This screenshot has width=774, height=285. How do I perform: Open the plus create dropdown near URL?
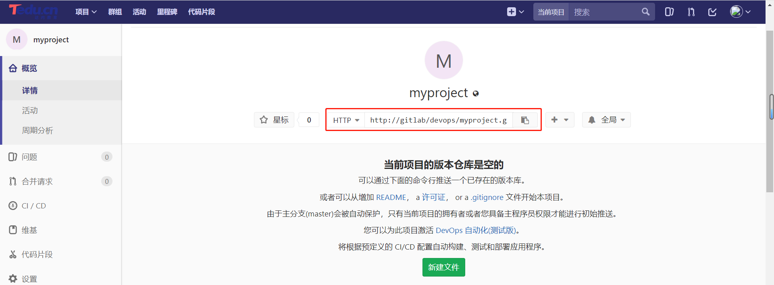[560, 120]
